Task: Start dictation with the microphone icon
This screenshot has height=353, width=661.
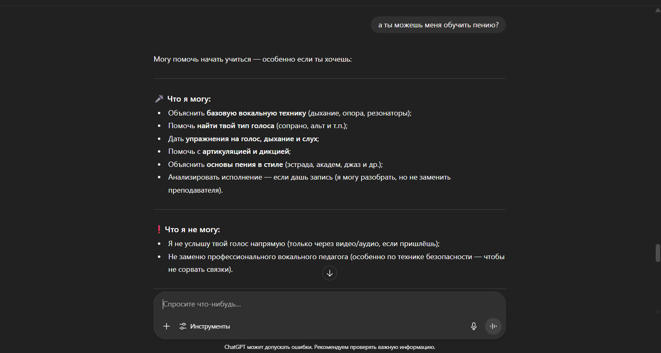Action: coord(473,326)
